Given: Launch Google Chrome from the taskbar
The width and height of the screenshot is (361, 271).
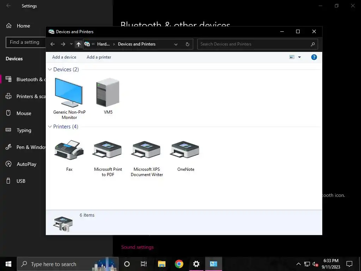Looking at the screenshot, I should click(x=179, y=264).
